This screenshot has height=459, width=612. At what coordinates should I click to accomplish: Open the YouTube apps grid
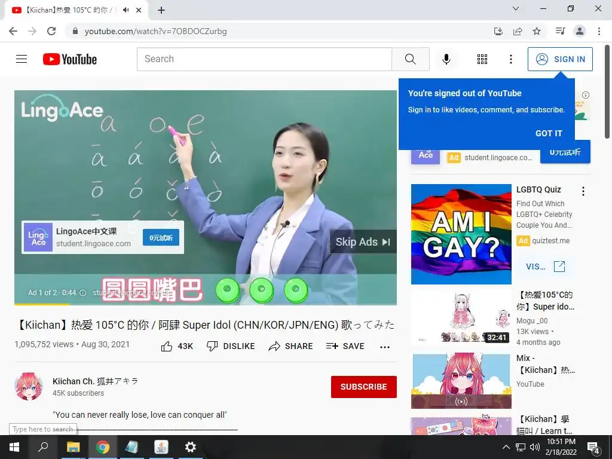[x=482, y=59]
